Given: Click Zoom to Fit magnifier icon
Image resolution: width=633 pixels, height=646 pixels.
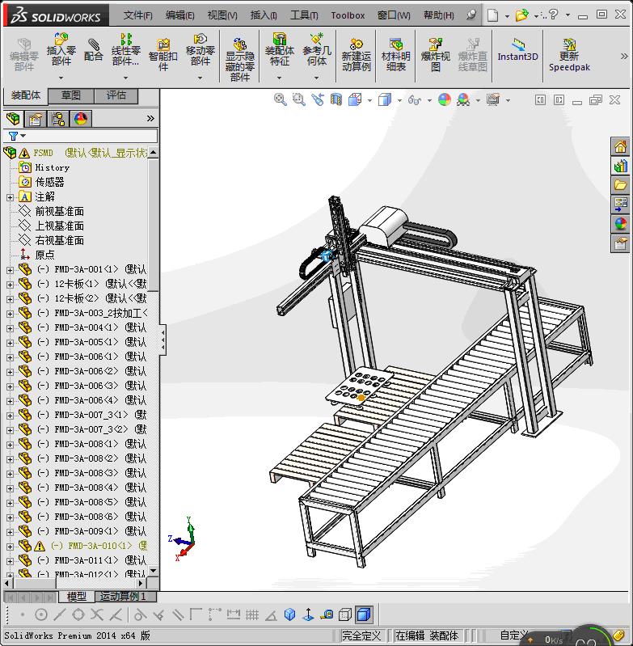Looking at the screenshot, I should click(280, 99).
